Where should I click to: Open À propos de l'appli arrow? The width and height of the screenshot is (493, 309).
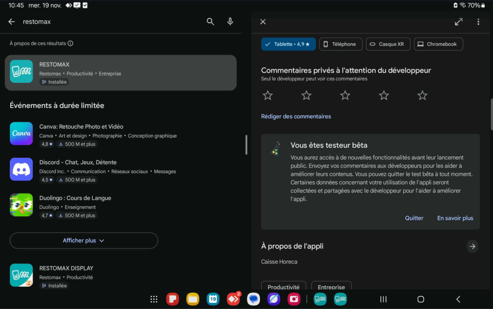click(472, 246)
